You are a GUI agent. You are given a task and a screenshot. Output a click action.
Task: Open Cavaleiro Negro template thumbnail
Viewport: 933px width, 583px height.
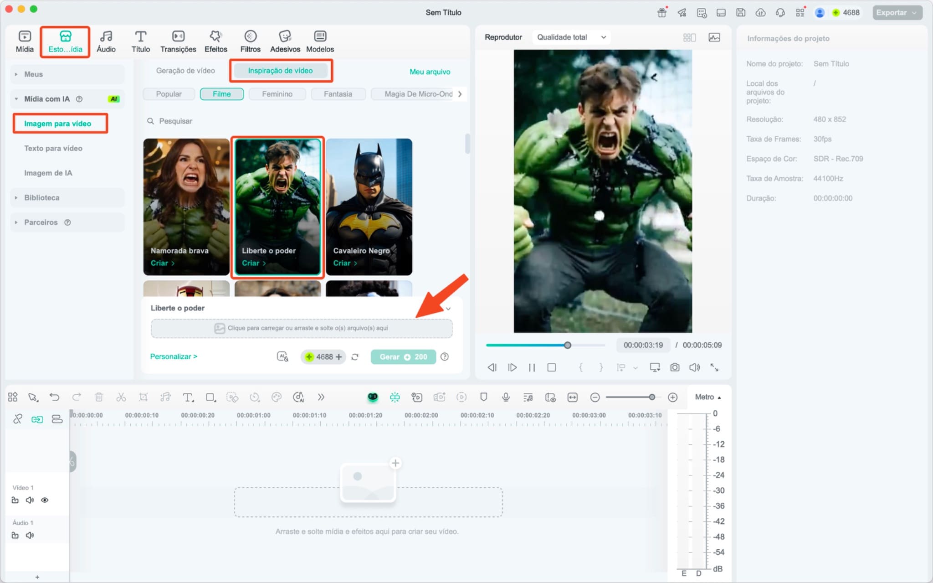pos(369,207)
